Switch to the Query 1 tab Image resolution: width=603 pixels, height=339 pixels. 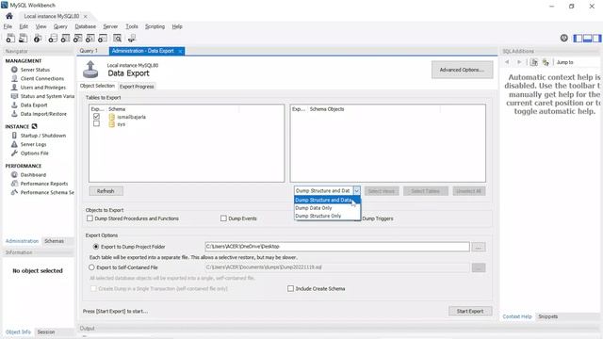(x=89, y=51)
